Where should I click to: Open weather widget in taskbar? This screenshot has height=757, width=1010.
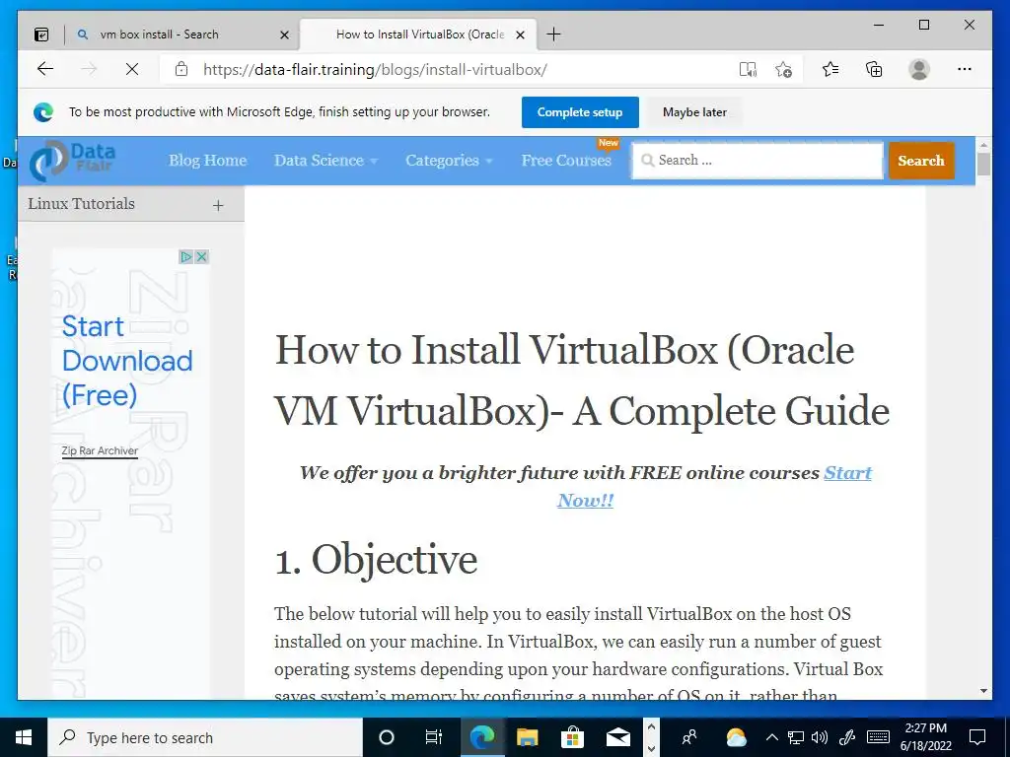pyautogui.click(x=736, y=737)
